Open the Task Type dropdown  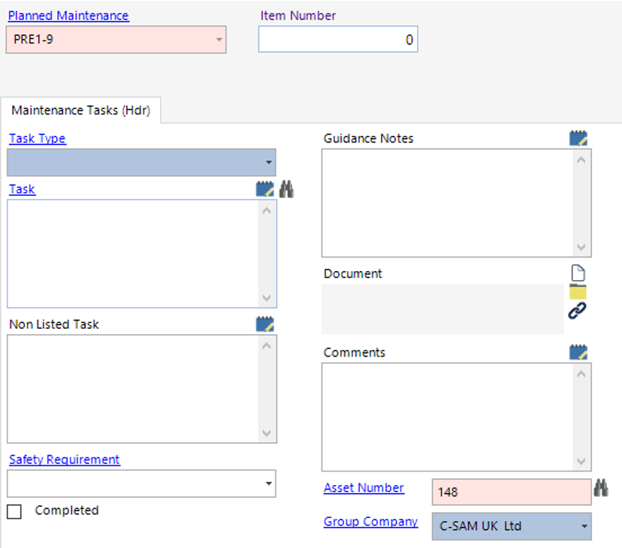(267, 162)
